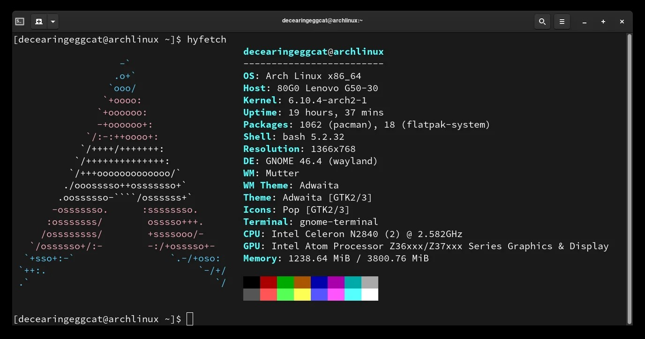This screenshot has height=339, width=645.
Task: Click the bright magenta palette block
Action: [336, 295]
